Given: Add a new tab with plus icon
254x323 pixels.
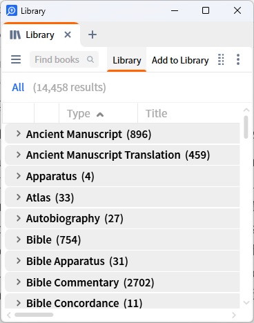Looking at the screenshot, I should pos(92,35).
